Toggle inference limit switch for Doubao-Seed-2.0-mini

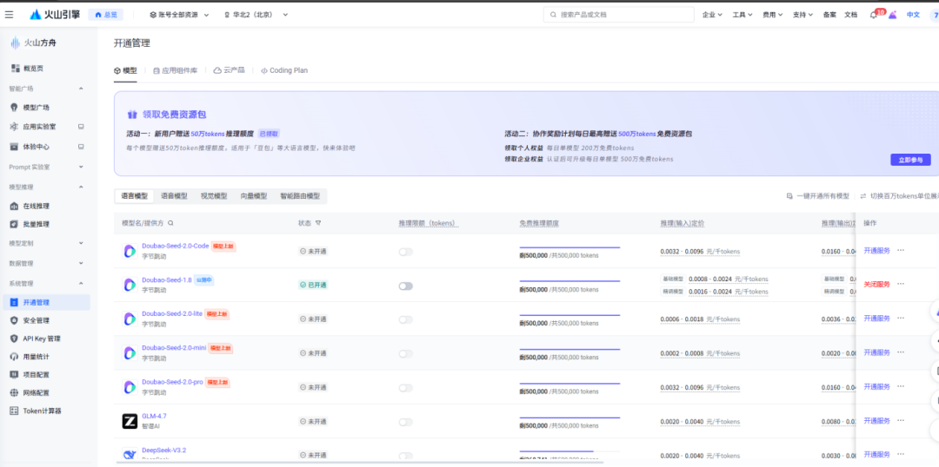(405, 353)
